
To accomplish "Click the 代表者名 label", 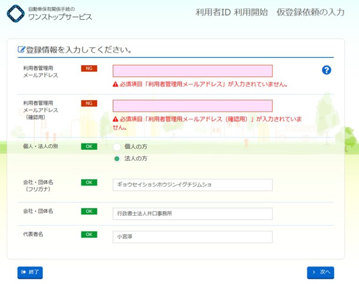I will (33, 234).
